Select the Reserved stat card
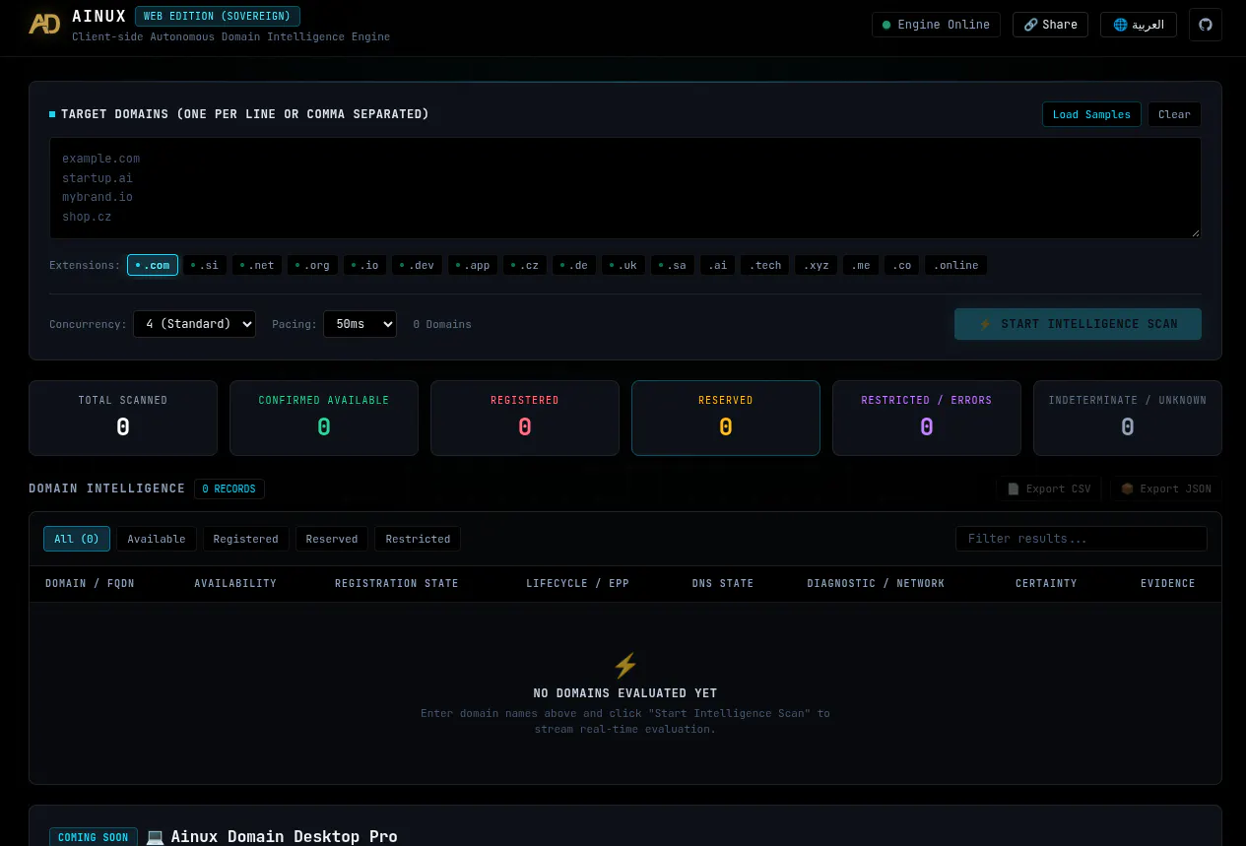The width and height of the screenshot is (1246, 846). 726,419
